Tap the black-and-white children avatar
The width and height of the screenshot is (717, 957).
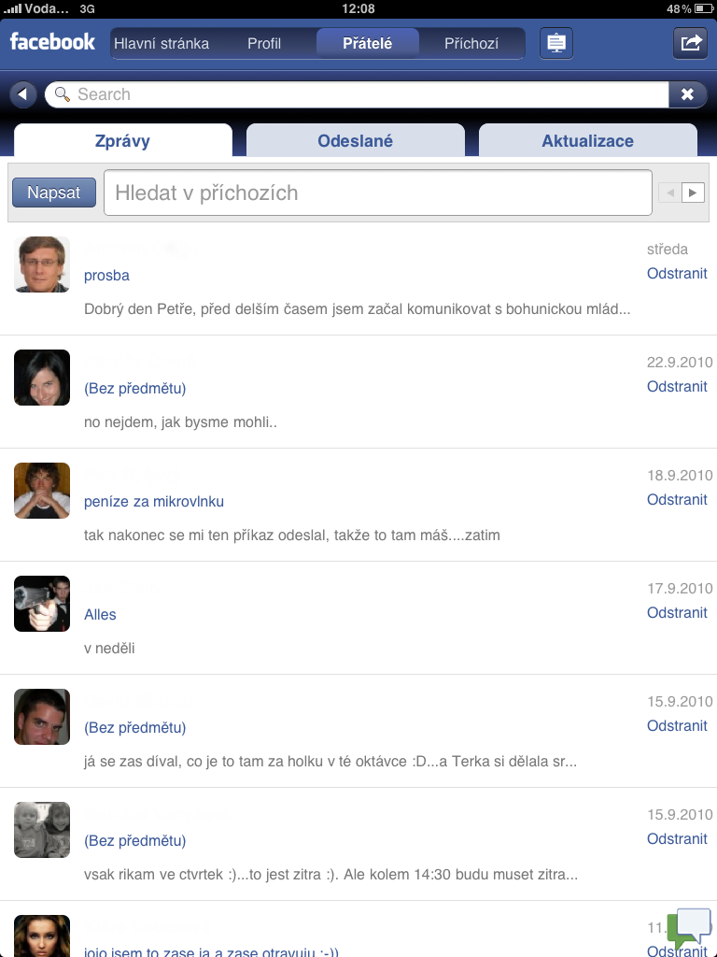click(x=42, y=830)
